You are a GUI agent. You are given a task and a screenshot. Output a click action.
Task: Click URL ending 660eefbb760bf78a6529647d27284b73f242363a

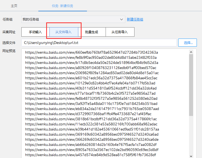[92, 52]
